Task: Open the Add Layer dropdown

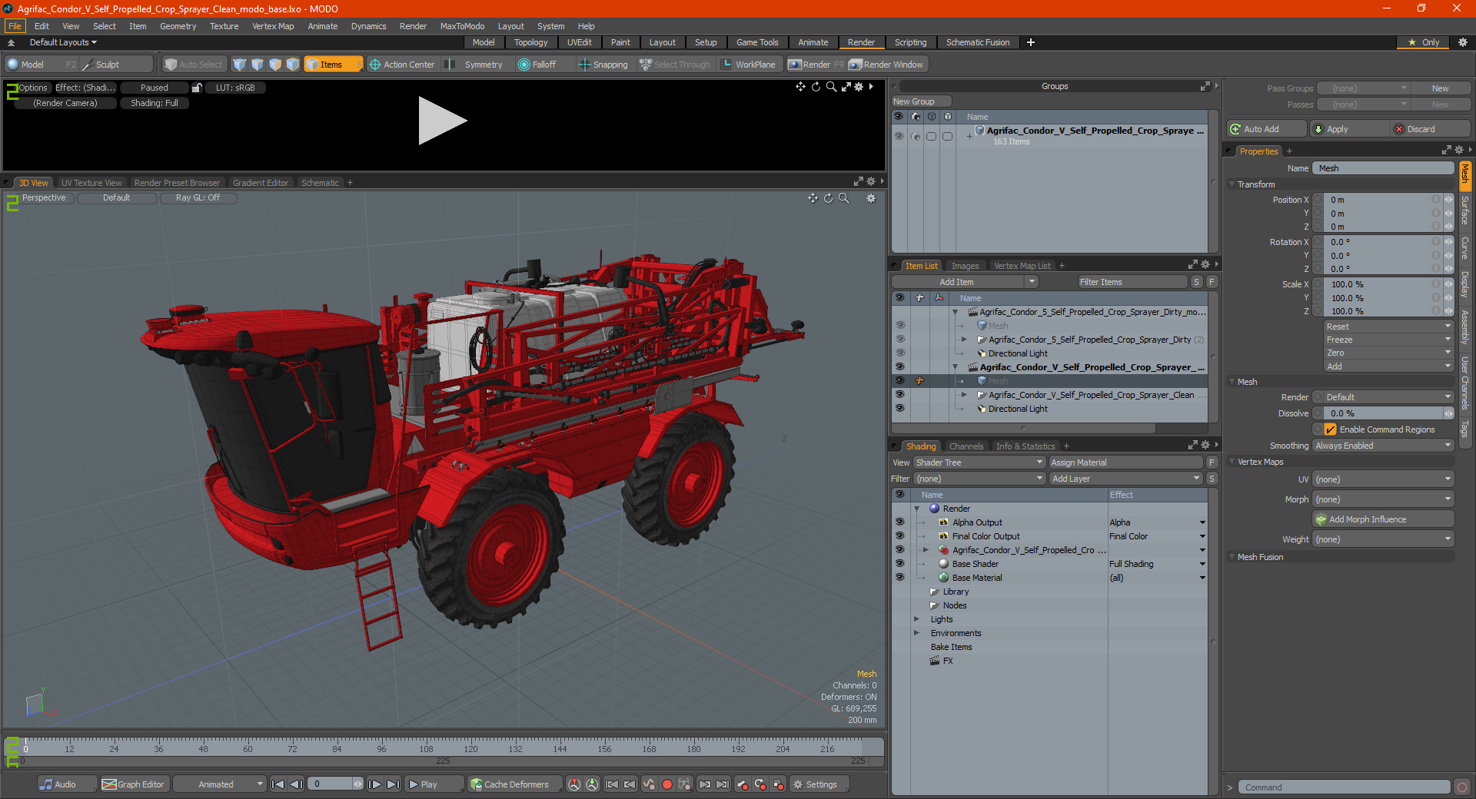Action: click(1125, 479)
